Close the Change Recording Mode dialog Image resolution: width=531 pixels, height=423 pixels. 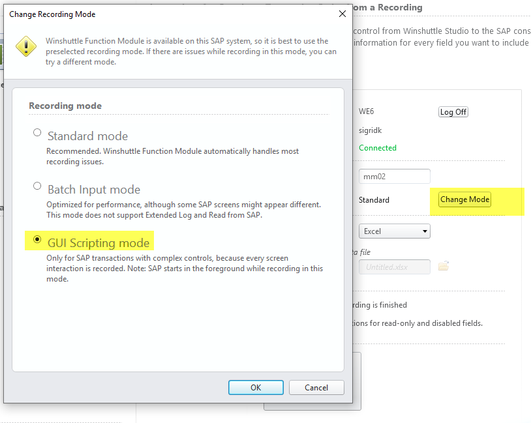pos(342,14)
